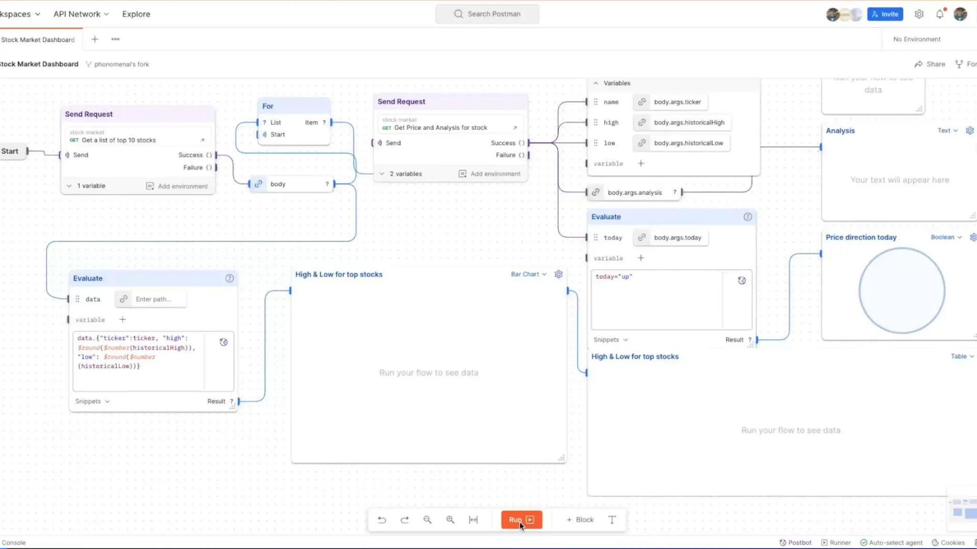This screenshot has width=977, height=549.
Task: Click the flow minimap thumbnail
Action: (964, 512)
